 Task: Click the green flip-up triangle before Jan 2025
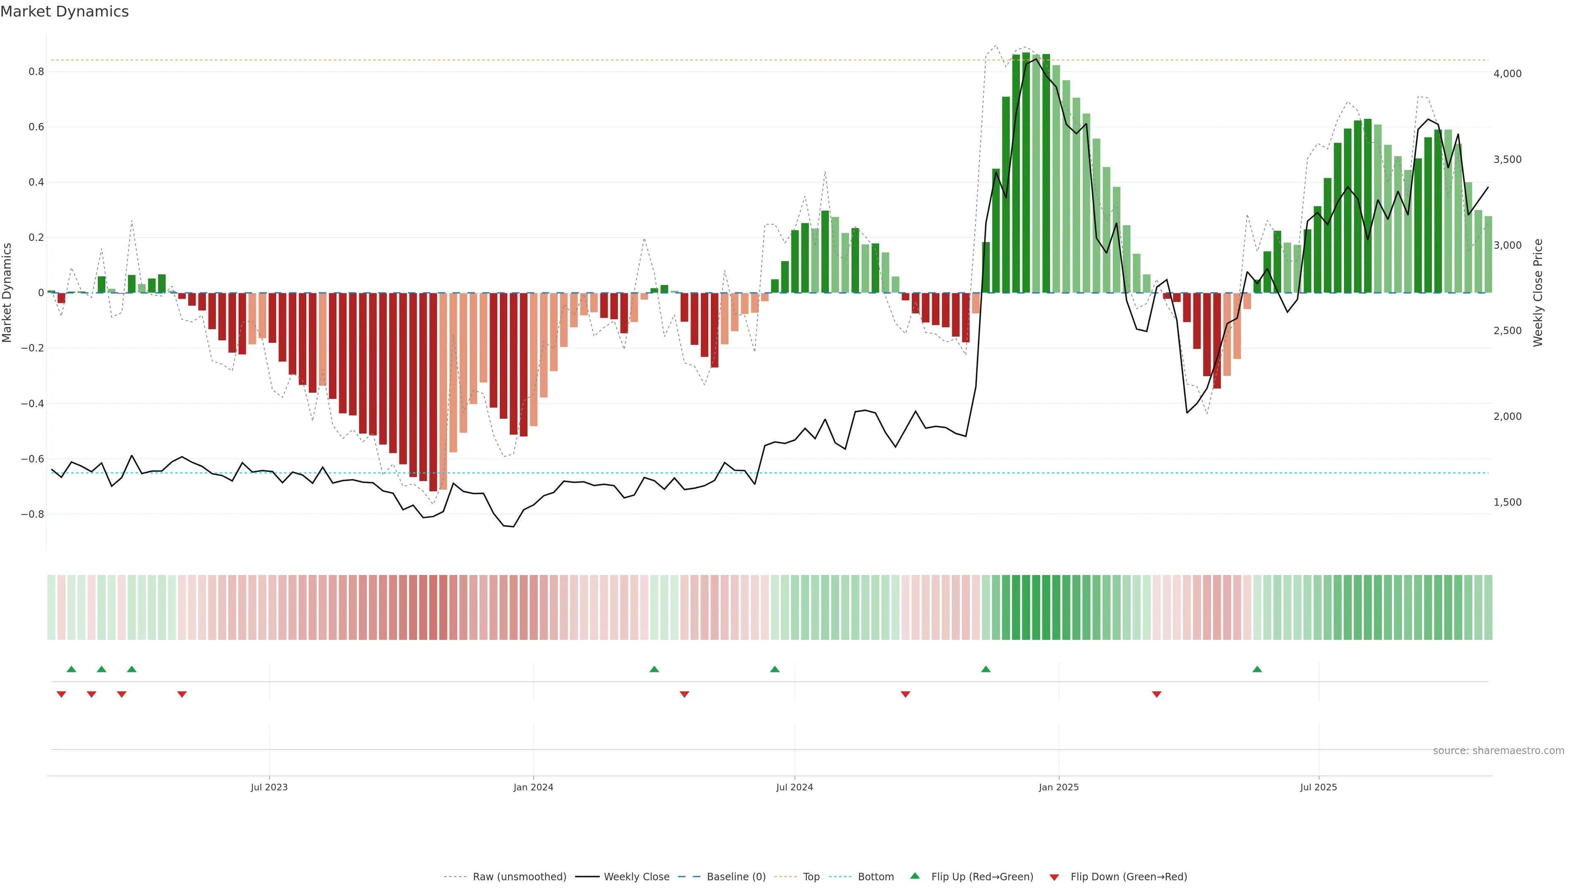(986, 669)
